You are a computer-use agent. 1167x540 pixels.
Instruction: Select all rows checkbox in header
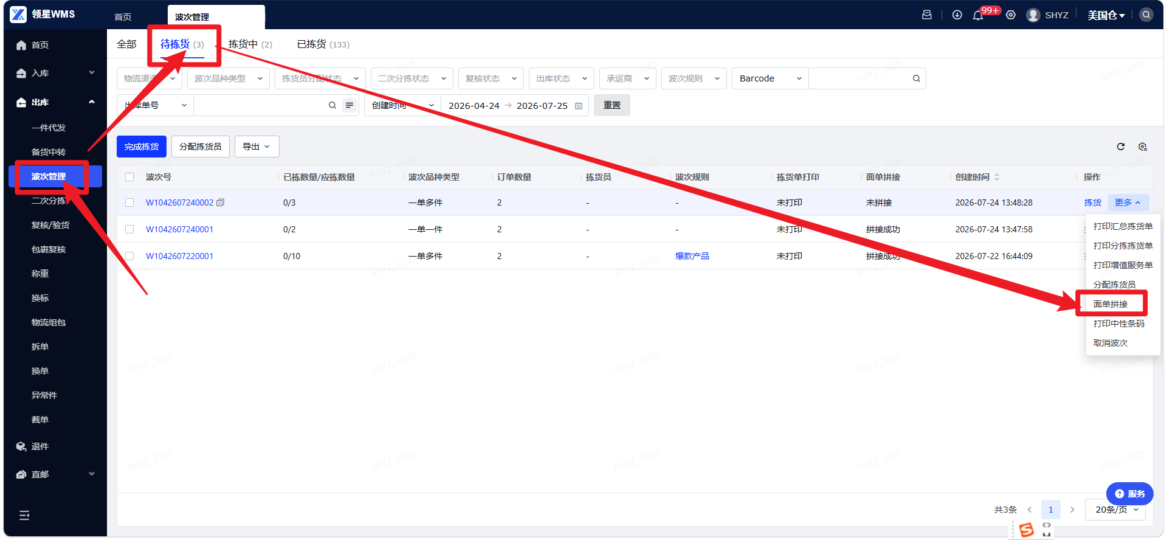pyautogui.click(x=129, y=177)
